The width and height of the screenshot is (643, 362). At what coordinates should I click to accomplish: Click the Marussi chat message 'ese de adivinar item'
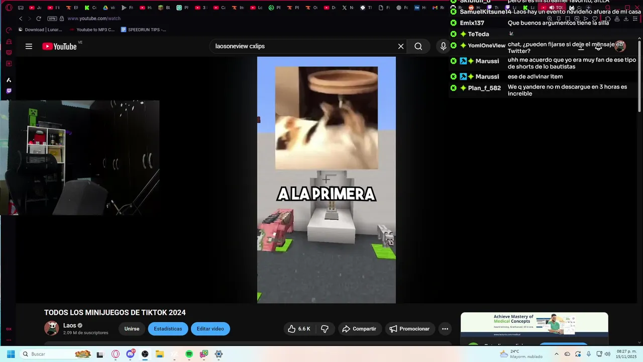(x=535, y=76)
